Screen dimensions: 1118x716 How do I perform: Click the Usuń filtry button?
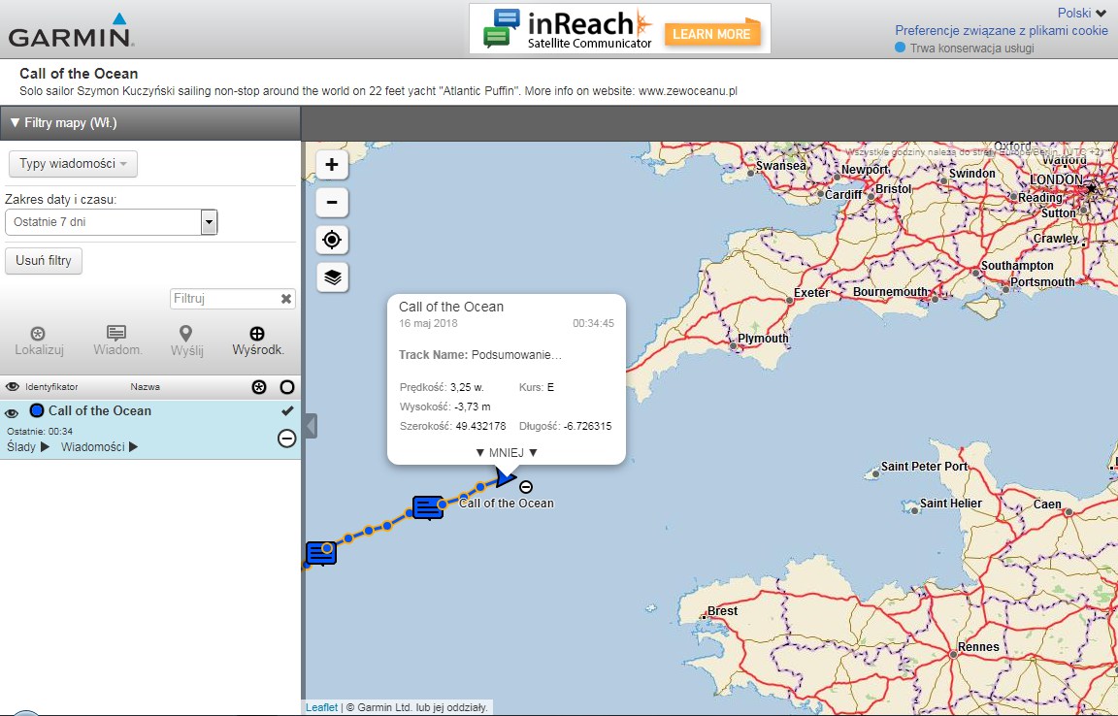(x=44, y=261)
